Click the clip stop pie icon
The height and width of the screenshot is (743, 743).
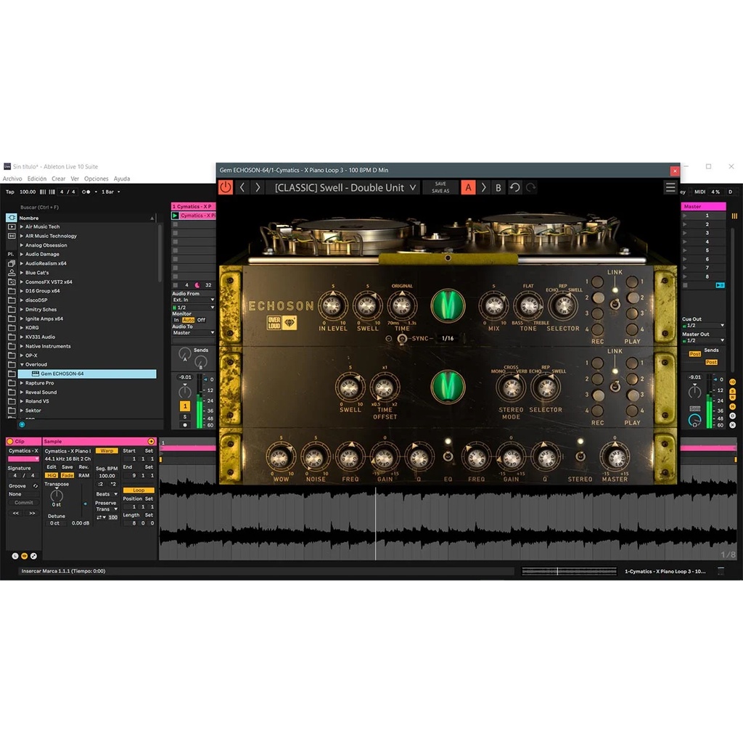tap(197, 285)
